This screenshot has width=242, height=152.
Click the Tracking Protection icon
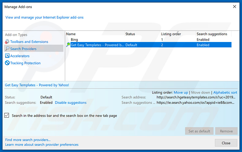(x=7, y=63)
